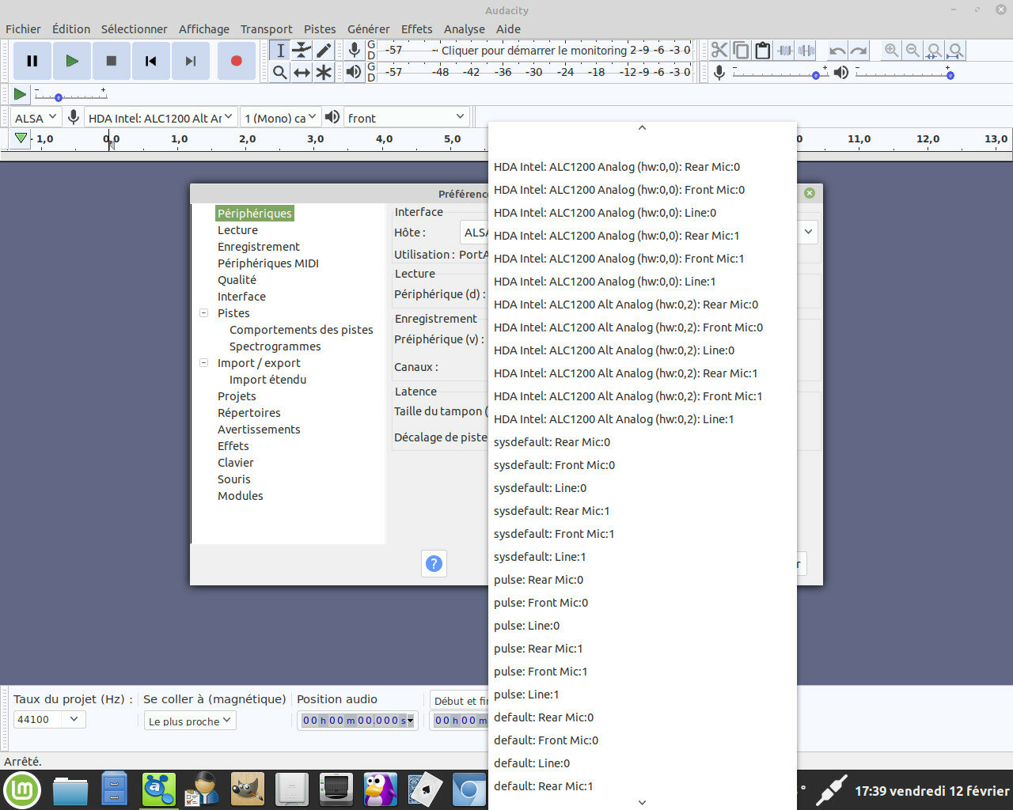Viewport: 1013px width, 810px height.
Task: Select the I-beam Selection tool
Action: point(280,51)
